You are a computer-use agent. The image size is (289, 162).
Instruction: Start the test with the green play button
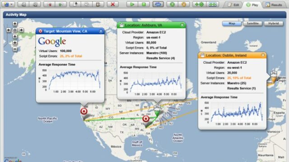pos(132,4)
